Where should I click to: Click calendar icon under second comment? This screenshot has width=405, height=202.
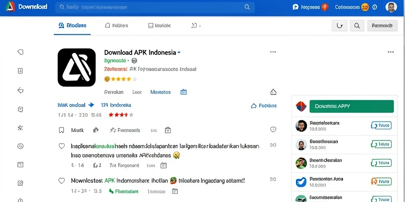click(175, 191)
